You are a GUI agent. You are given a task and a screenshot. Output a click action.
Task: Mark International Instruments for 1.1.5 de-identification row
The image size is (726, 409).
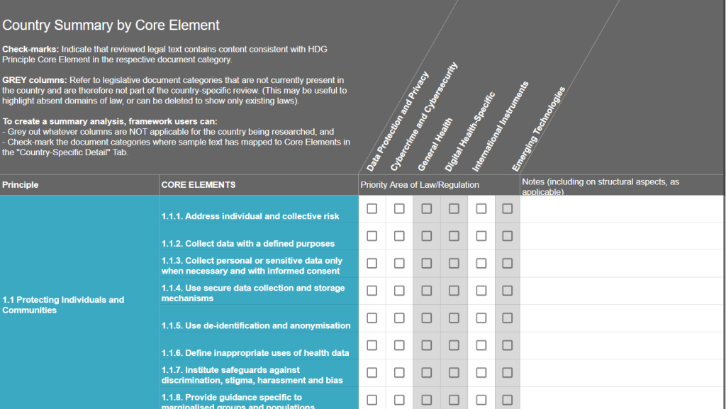point(481,318)
